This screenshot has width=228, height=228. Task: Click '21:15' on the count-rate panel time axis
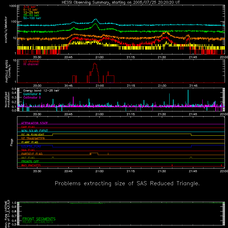pyautogui.click(x=131, y=57)
